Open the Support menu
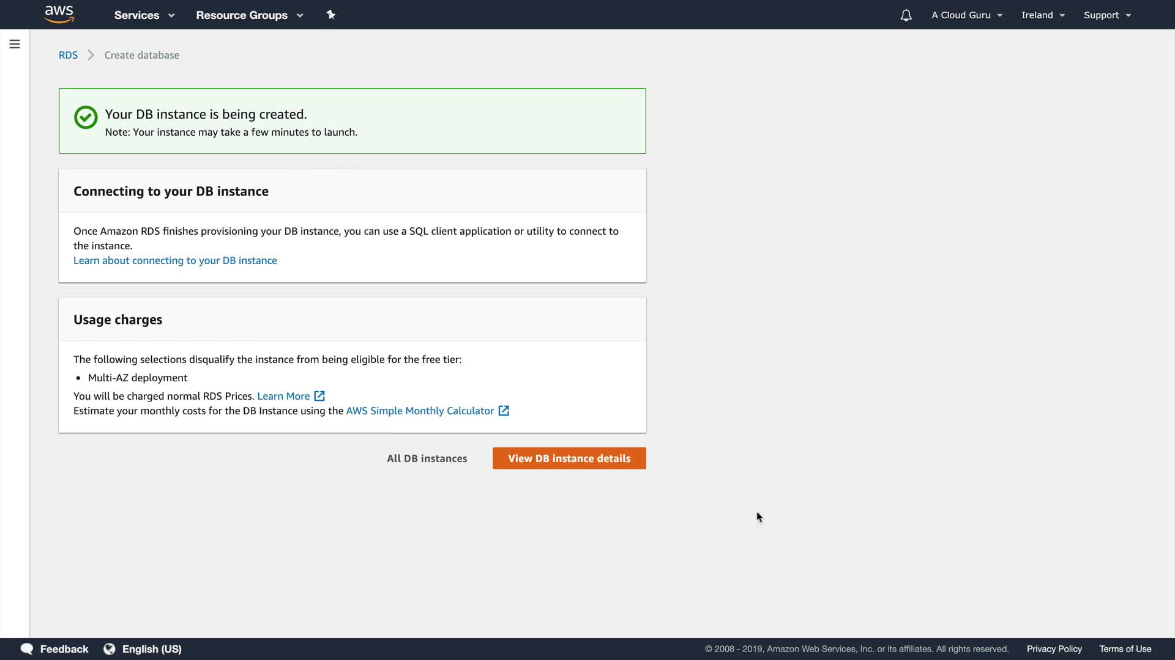 click(1107, 15)
